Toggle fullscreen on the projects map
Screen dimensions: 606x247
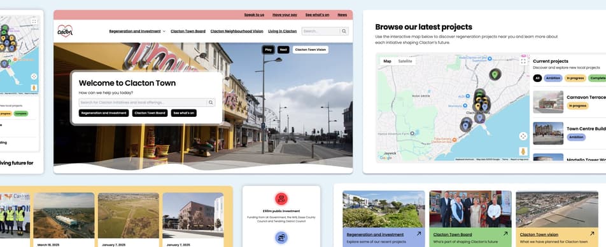click(x=523, y=61)
